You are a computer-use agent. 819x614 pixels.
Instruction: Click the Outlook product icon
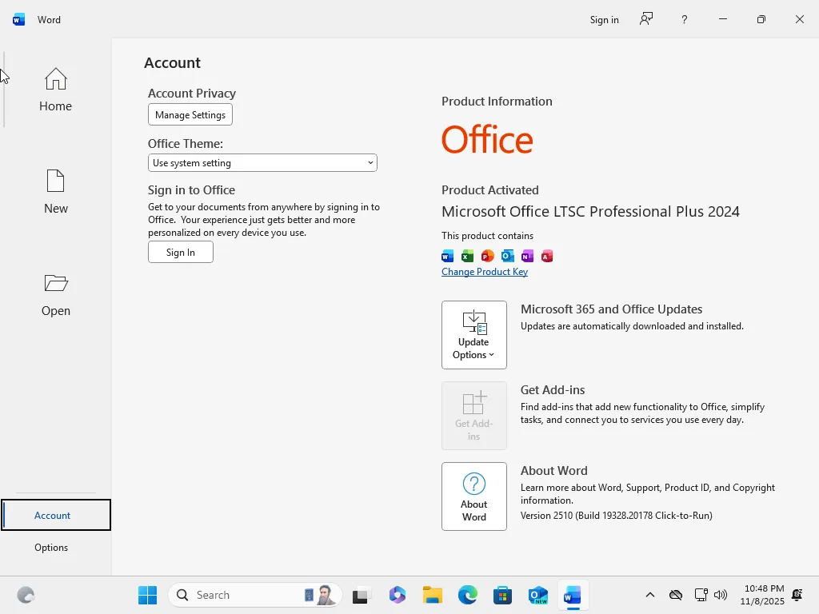507,256
